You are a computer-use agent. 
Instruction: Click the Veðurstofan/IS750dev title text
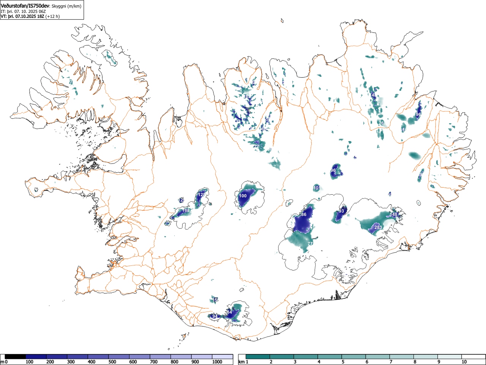click(25, 6)
